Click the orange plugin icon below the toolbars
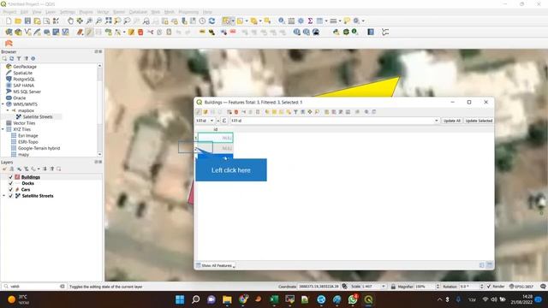Image resolution: width=548 pixels, height=308 pixels. 9,44
